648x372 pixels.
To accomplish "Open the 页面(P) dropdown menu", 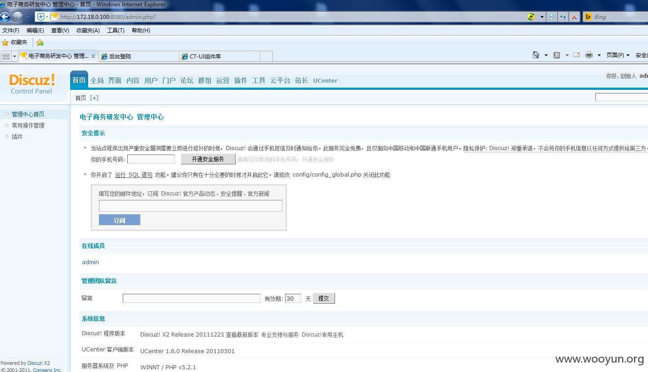I will 618,55.
